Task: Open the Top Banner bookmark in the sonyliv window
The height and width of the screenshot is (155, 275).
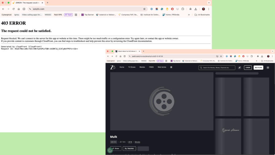Action: 88,15
